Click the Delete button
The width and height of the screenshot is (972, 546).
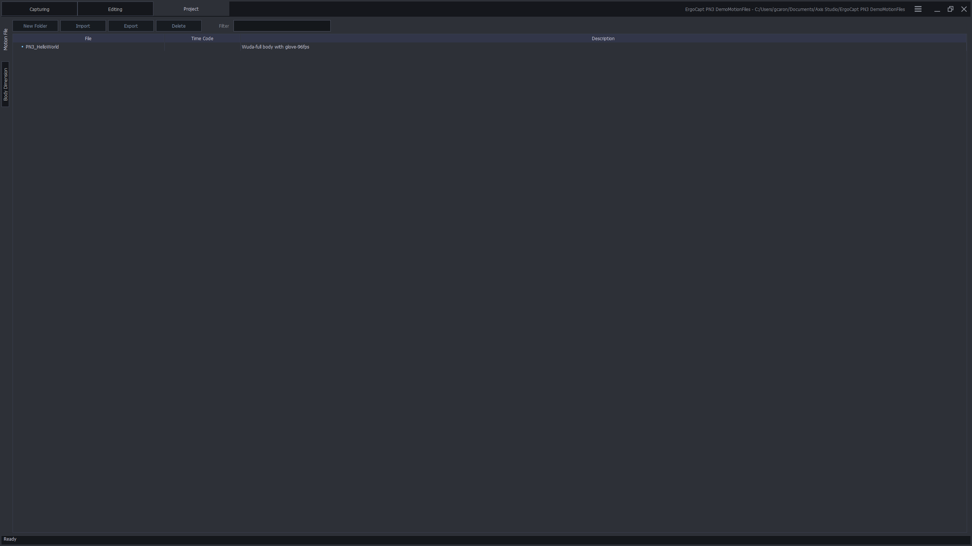point(178,26)
